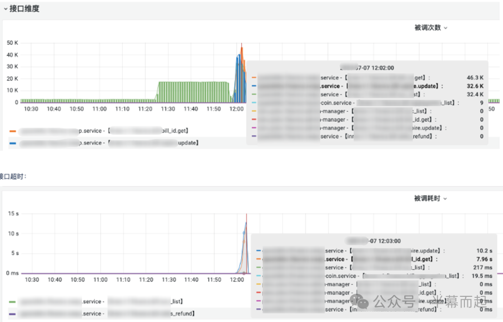Click the 10:30 tick on the 被调次数 chart

tap(31, 109)
